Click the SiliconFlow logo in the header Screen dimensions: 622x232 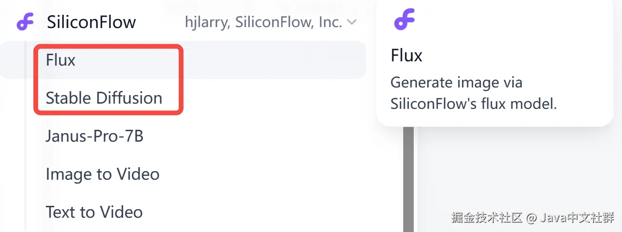[x=26, y=22]
